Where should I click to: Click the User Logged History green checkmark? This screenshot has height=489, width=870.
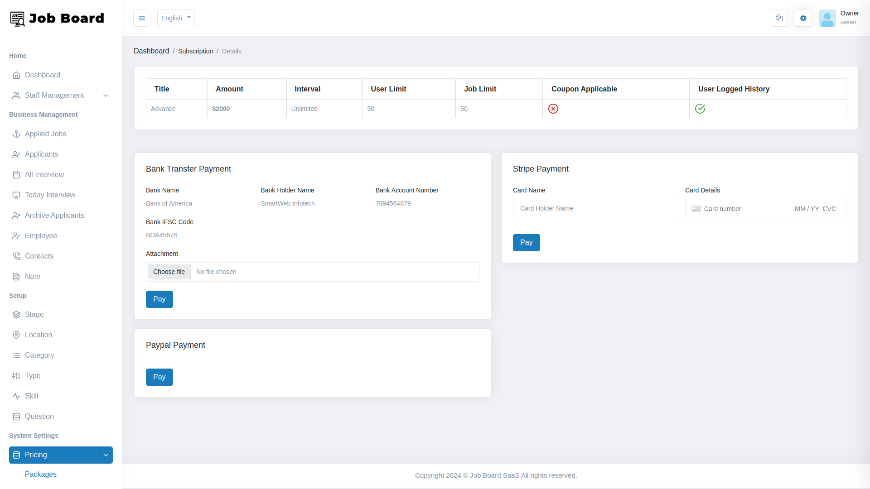[700, 109]
